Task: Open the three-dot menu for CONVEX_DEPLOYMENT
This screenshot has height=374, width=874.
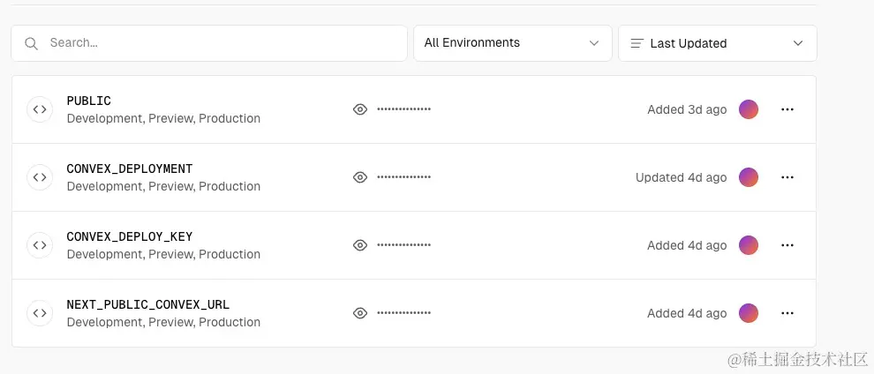Action: coord(787,177)
